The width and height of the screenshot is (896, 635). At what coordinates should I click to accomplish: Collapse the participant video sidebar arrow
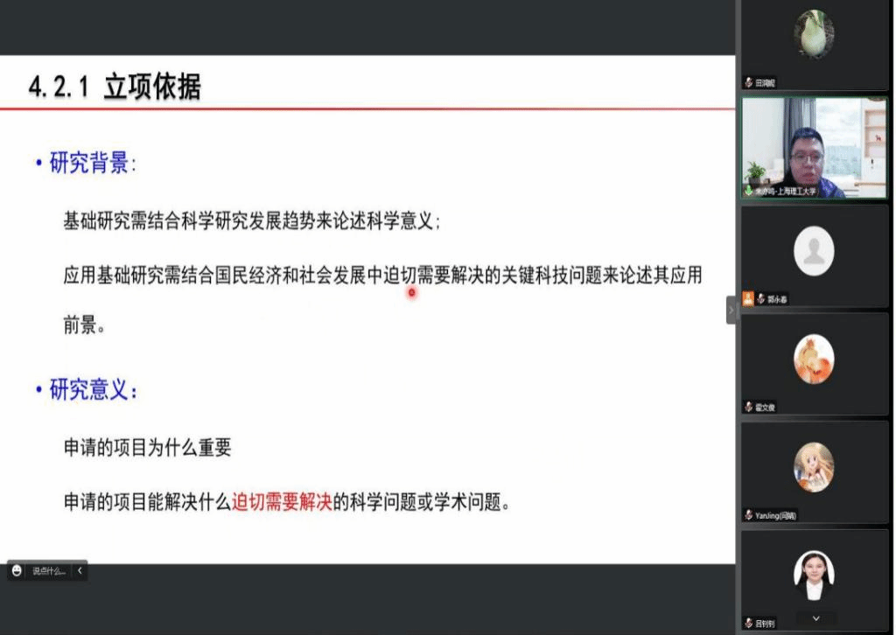(x=731, y=310)
